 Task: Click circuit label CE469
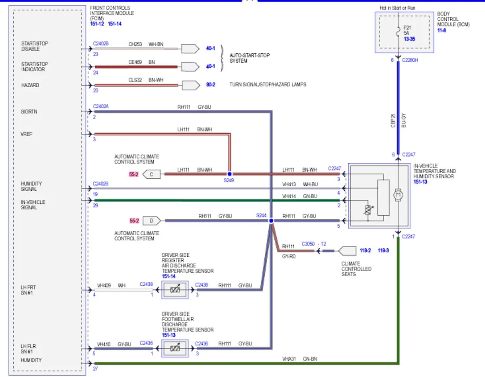tap(135, 62)
